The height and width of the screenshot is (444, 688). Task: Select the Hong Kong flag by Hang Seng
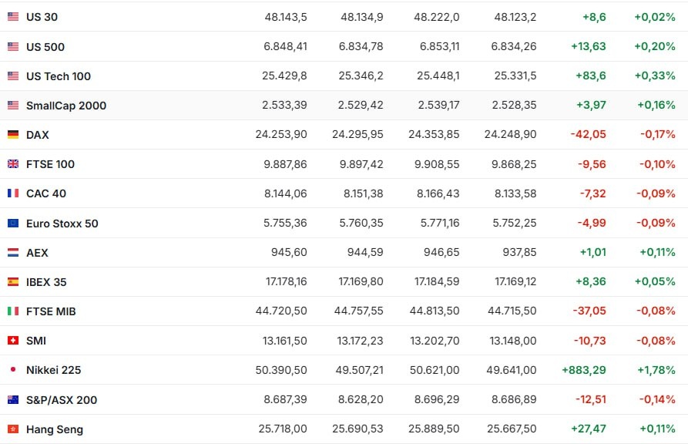coord(13,429)
